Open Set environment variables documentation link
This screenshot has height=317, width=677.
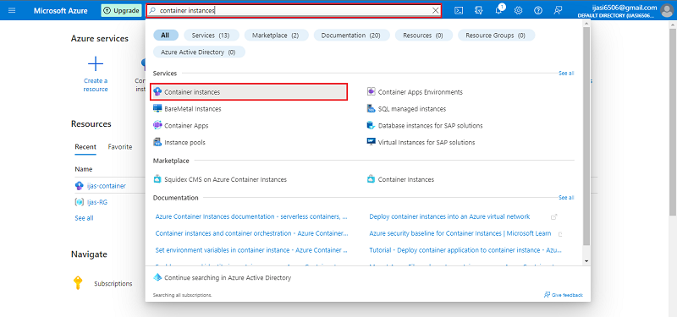coord(251,249)
